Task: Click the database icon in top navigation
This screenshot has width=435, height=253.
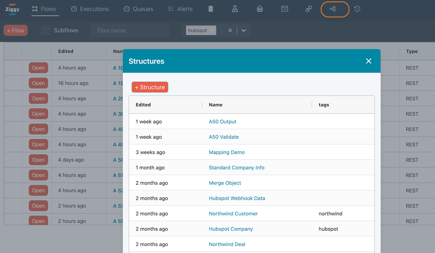Action: click(211, 9)
